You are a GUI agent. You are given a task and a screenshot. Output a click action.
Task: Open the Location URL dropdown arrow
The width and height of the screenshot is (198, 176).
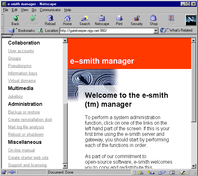(x=156, y=31)
